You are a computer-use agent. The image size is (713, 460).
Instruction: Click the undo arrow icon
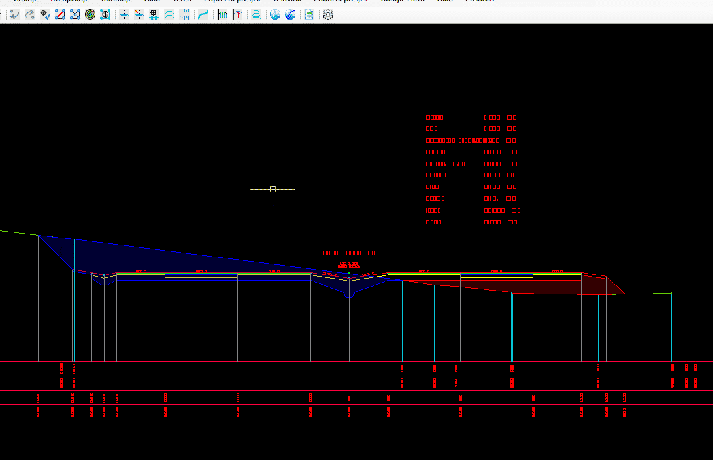point(14,14)
